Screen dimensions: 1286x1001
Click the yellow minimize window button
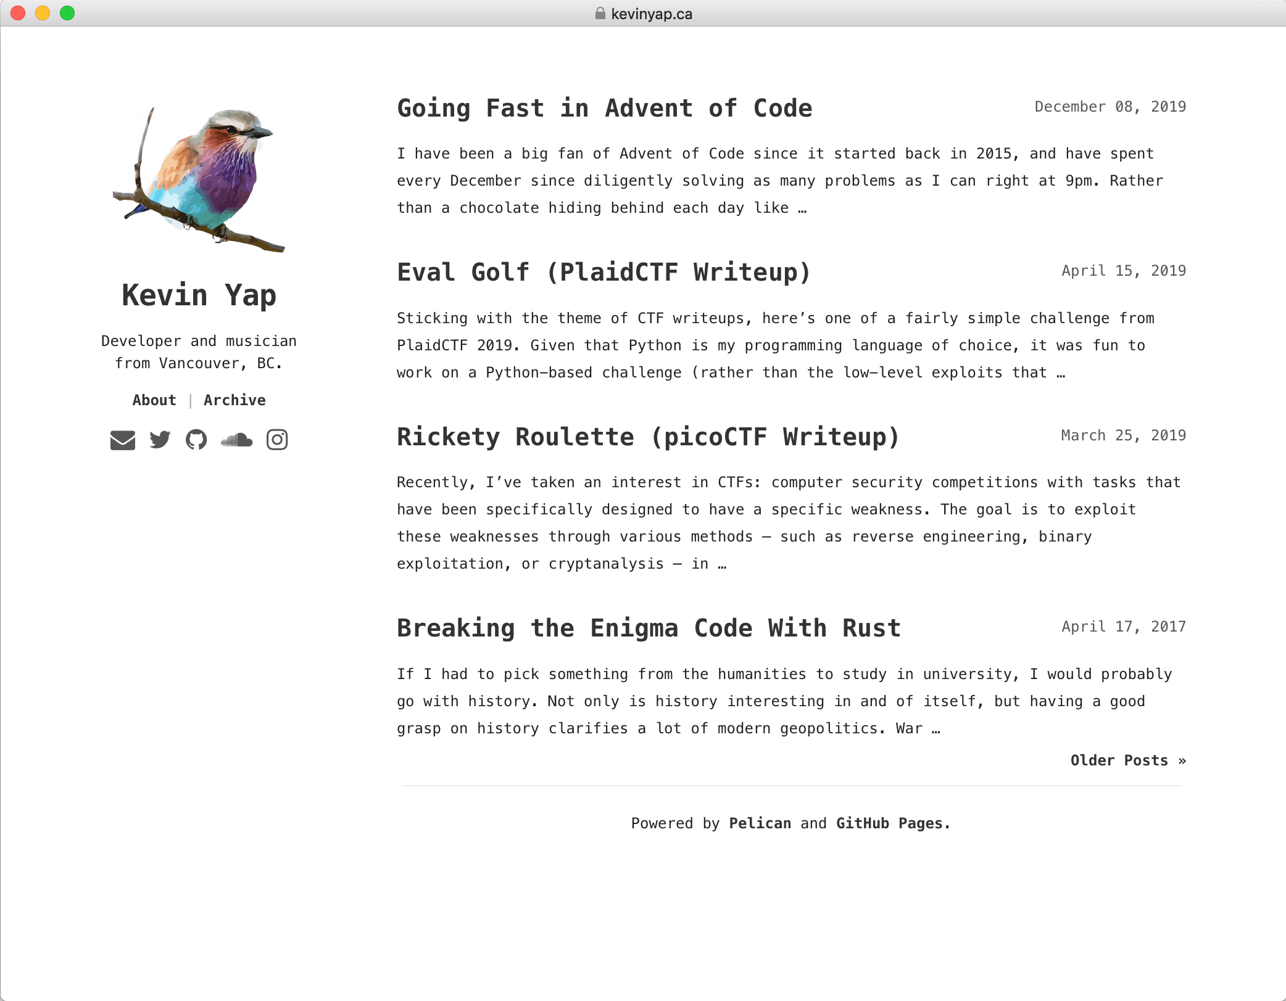click(43, 13)
